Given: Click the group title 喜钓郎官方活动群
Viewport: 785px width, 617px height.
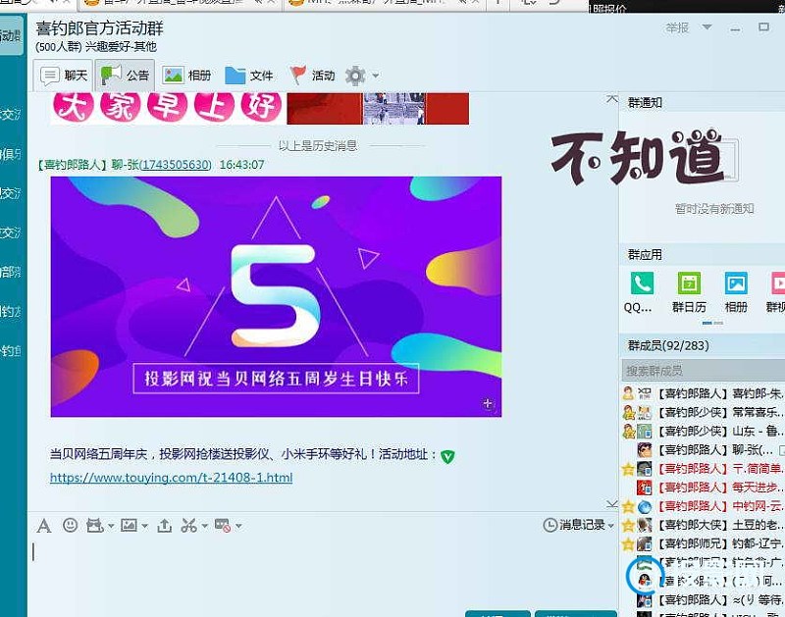Looking at the screenshot, I should (x=100, y=28).
